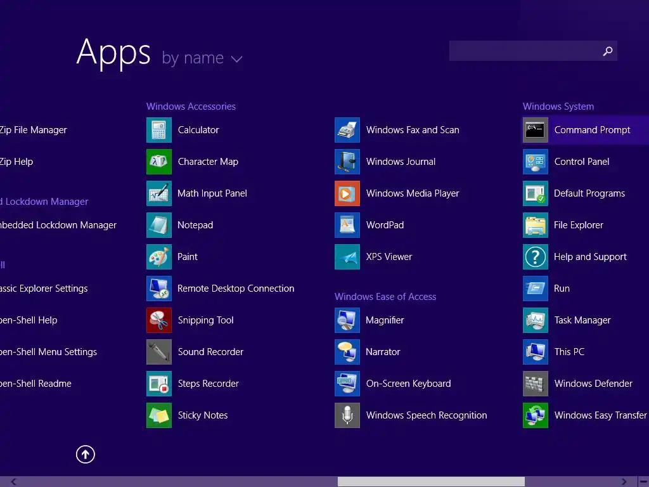Screen dimensions: 649x487
Task: Click Windows Speech Recognition microphone icon
Action: click(x=347, y=415)
